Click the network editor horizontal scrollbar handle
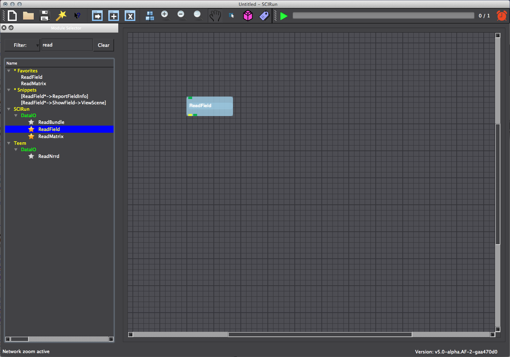 [x=320, y=334]
